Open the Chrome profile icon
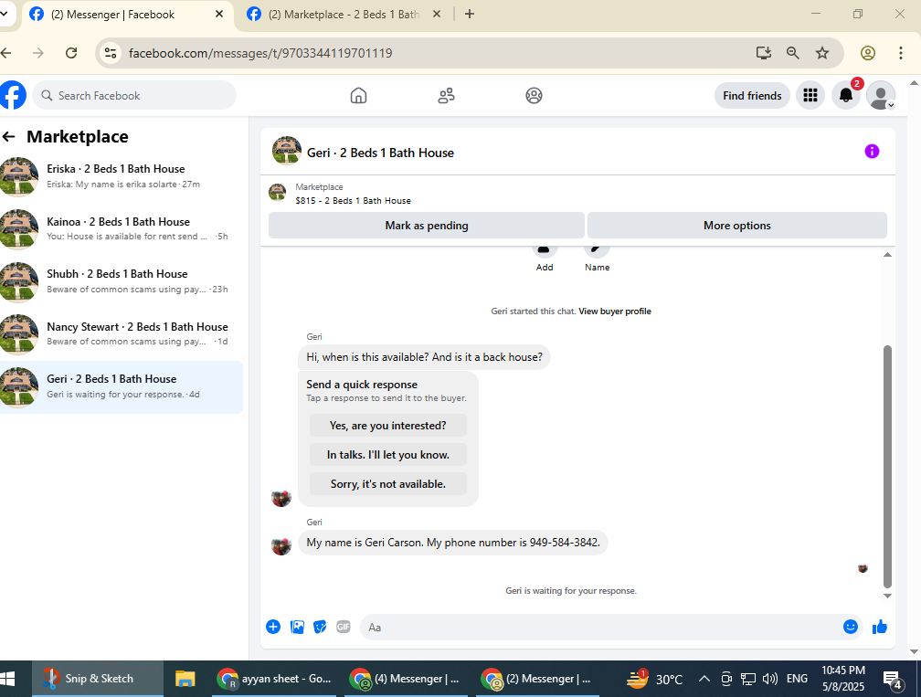Image resolution: width=921 pixels, height=697 pixels. [x=868, y=53]
